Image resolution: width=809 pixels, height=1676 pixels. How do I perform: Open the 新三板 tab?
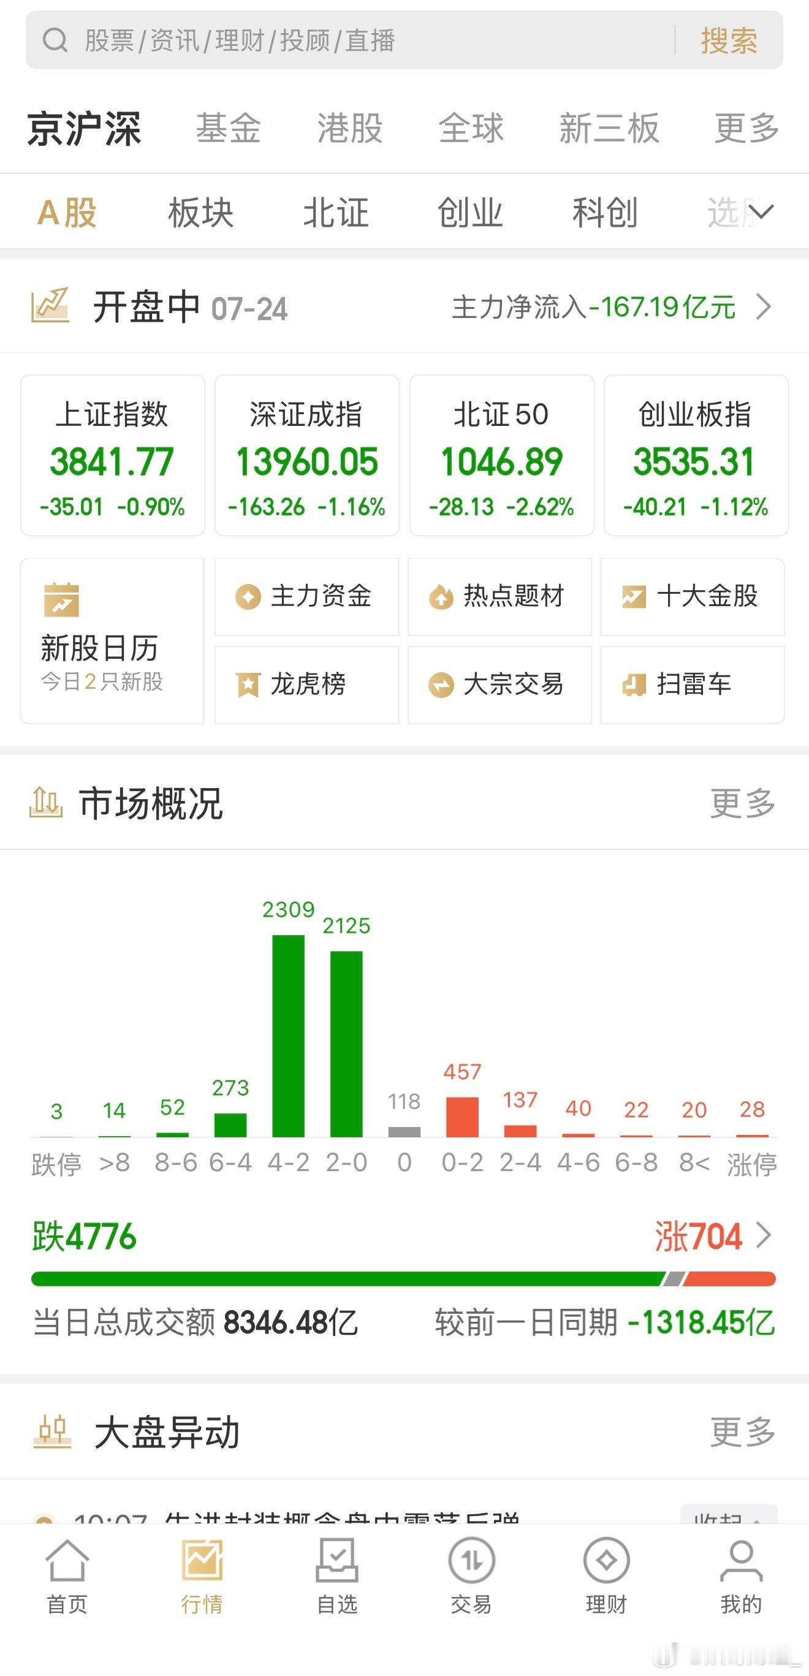click(x=609, y=128)
